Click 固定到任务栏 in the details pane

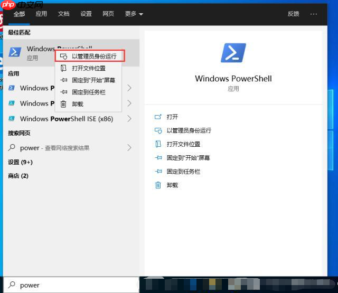tap(183, 172)
